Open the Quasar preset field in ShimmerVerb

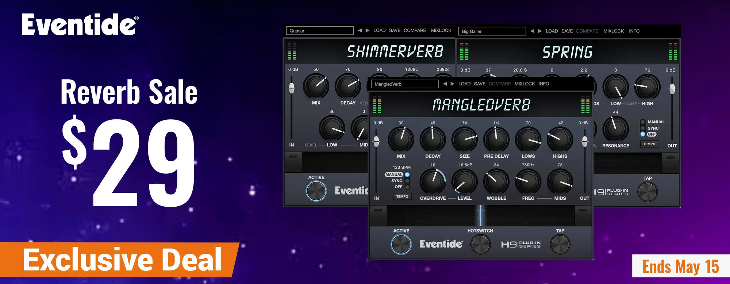click(x=320, y=31)
